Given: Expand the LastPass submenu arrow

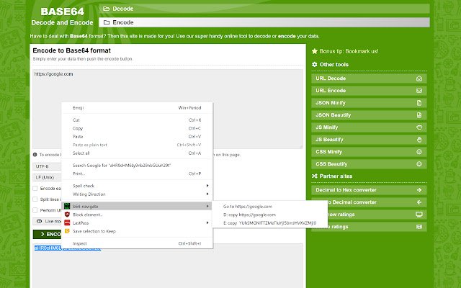Looking at the screenshot, I should click(207, 222).
